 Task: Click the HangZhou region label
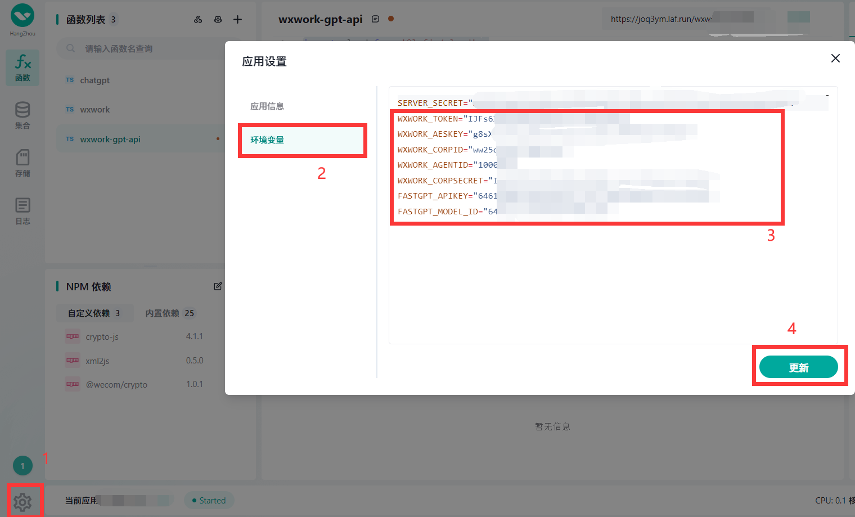pyautogui.click(x=22, y=34)
